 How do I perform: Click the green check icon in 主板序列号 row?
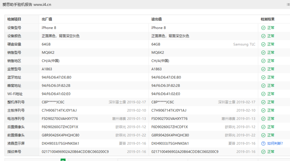coord(263,110)
